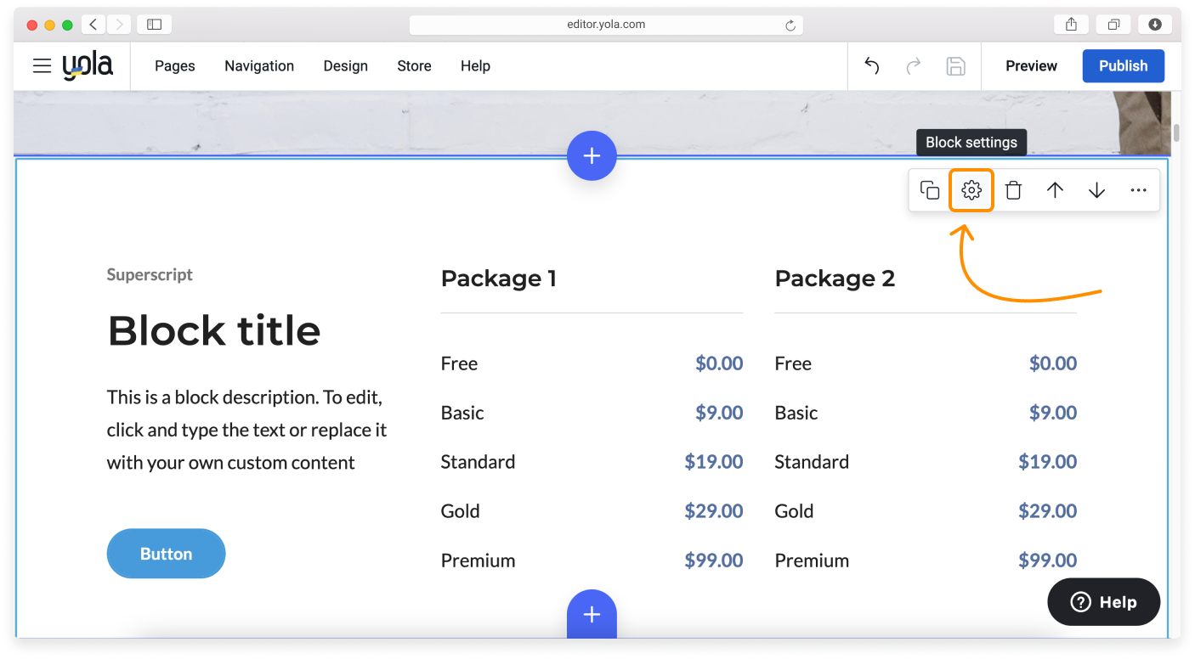Viewport: 1195px width, 659px height.
Task: Click the editor.yola.com address bar
Action: (x=606, y=24)
